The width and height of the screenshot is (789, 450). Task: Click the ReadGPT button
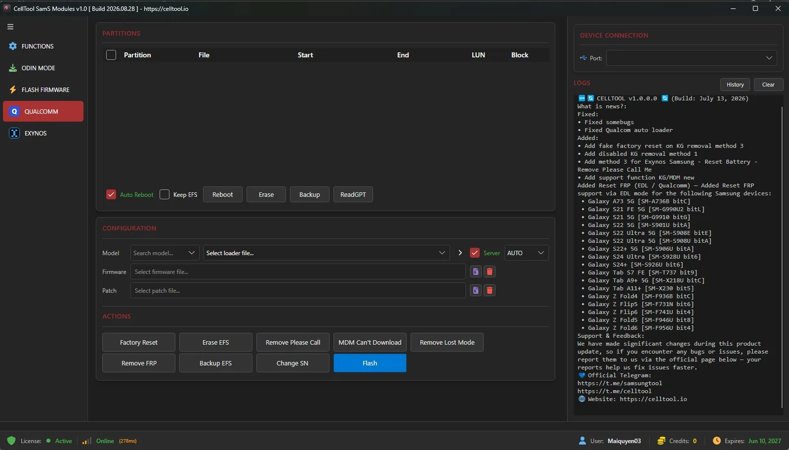(x=353, y=194)
